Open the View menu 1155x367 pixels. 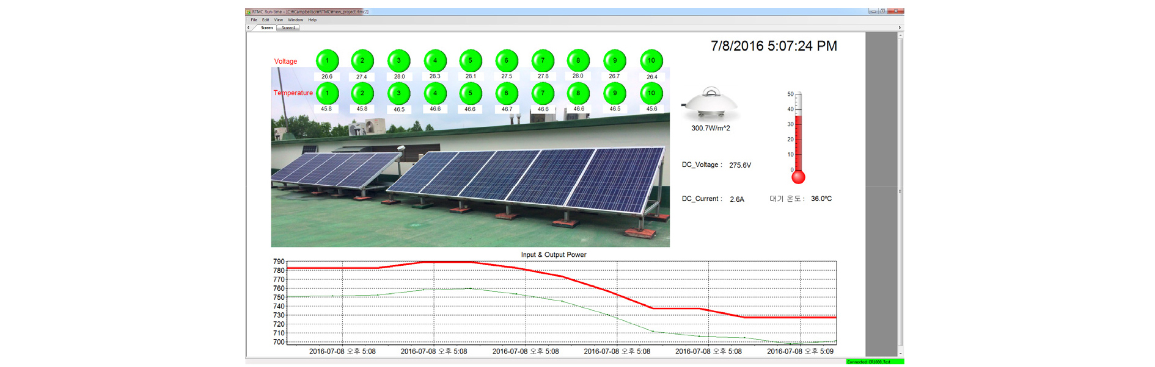click(278, 20)
